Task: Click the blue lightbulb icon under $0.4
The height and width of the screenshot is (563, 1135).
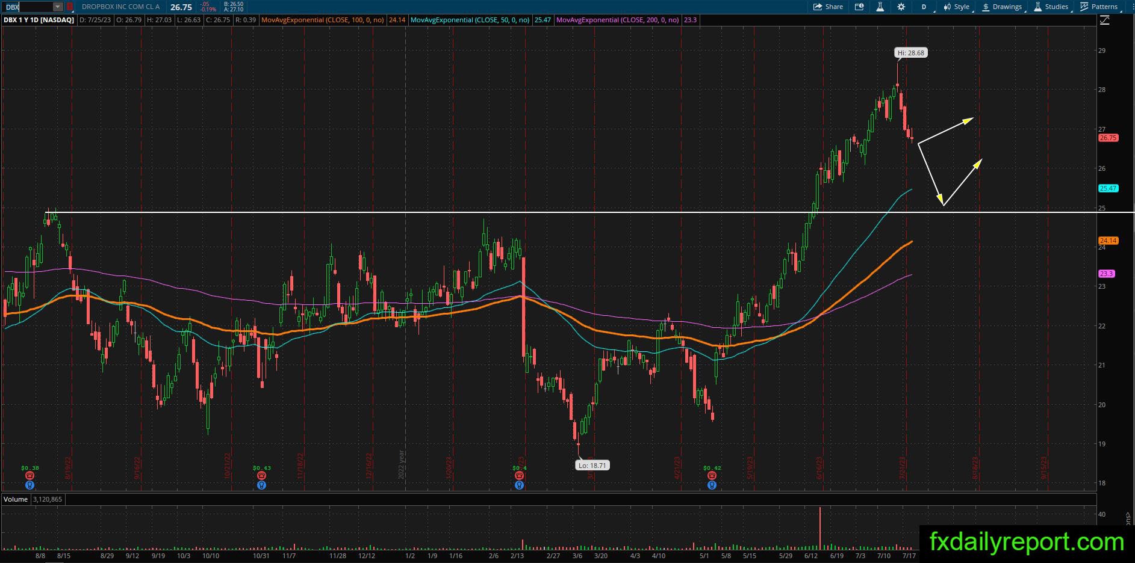Action: tap(519, 485)
